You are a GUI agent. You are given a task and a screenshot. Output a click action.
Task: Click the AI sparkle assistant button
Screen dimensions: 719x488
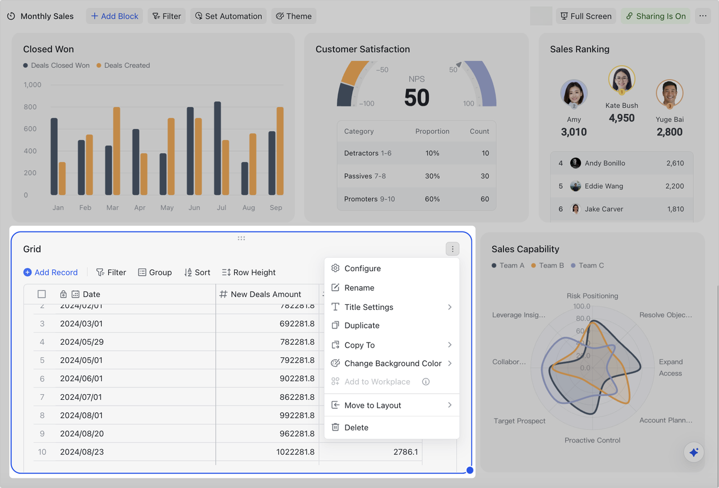click(694, 453)
